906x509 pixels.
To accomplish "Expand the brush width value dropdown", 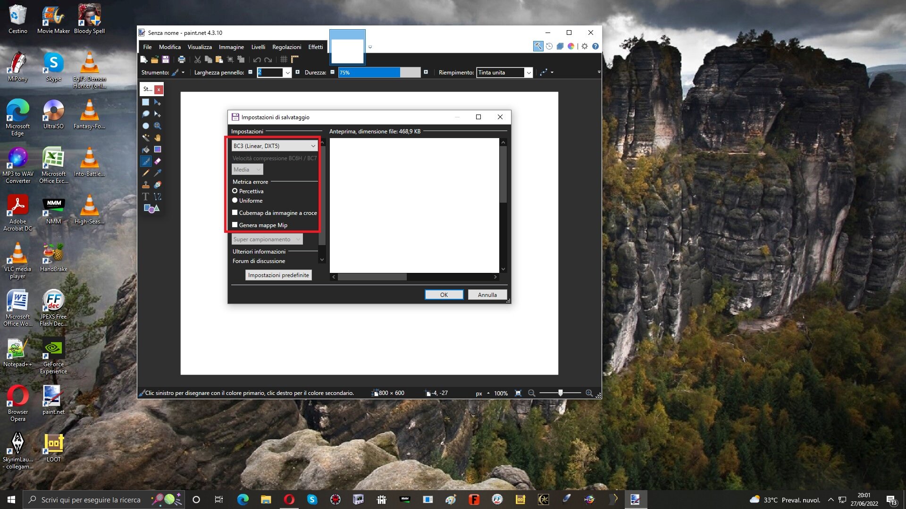I will tap(287, 73).
